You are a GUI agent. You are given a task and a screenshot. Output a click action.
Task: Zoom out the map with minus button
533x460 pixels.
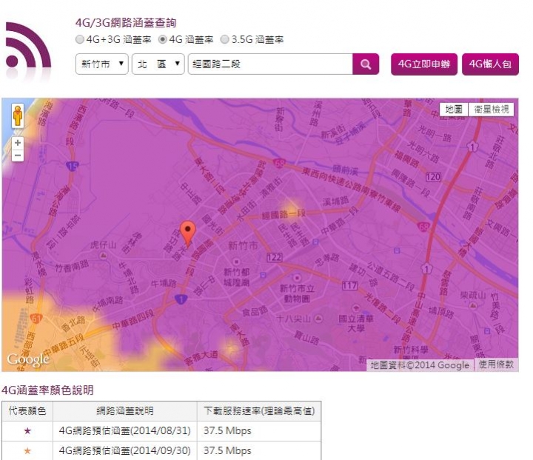pyautogui.click(x=18, y=156)
